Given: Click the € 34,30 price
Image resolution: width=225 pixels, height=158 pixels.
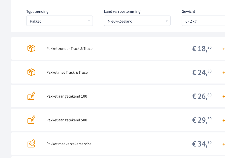Looking at the screenshot, I should [202, 144].
